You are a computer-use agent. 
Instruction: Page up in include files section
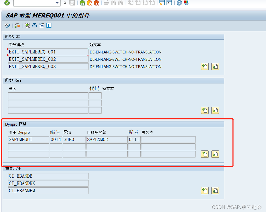205,191
